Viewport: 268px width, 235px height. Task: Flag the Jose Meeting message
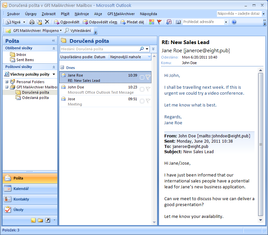148,101
